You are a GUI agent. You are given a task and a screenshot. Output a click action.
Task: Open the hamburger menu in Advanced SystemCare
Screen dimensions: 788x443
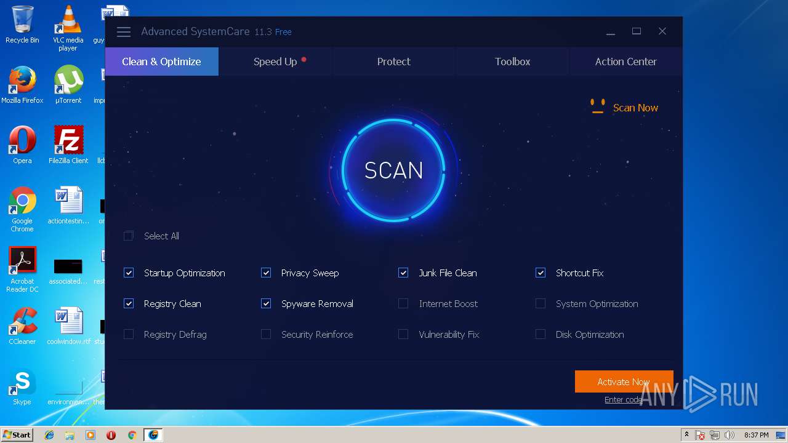(124, 32)
